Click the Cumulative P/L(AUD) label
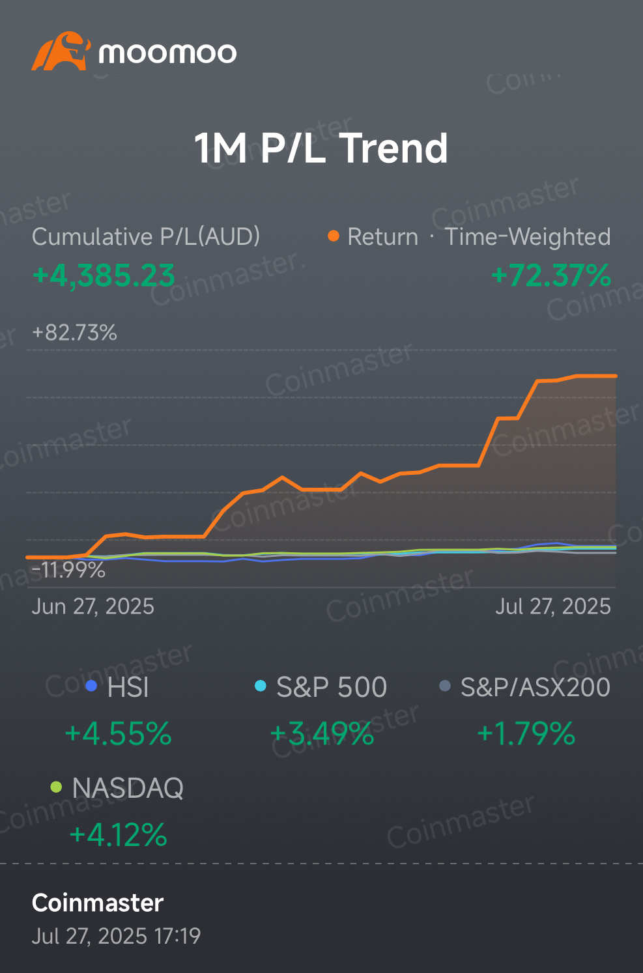The height and width of the screenshot is (973, 643). 146,236
